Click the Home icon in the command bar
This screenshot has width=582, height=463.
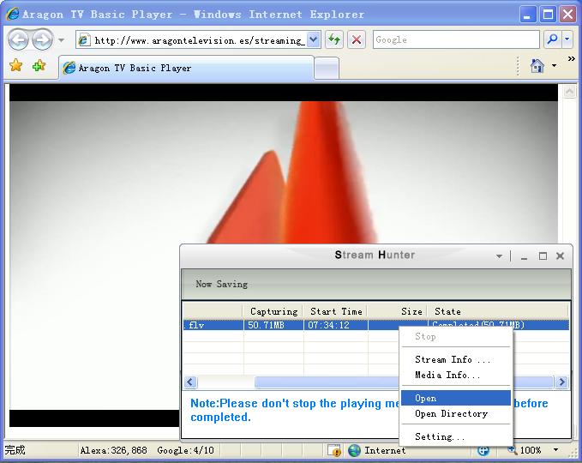pyautogui.click(x=537, y=66)
